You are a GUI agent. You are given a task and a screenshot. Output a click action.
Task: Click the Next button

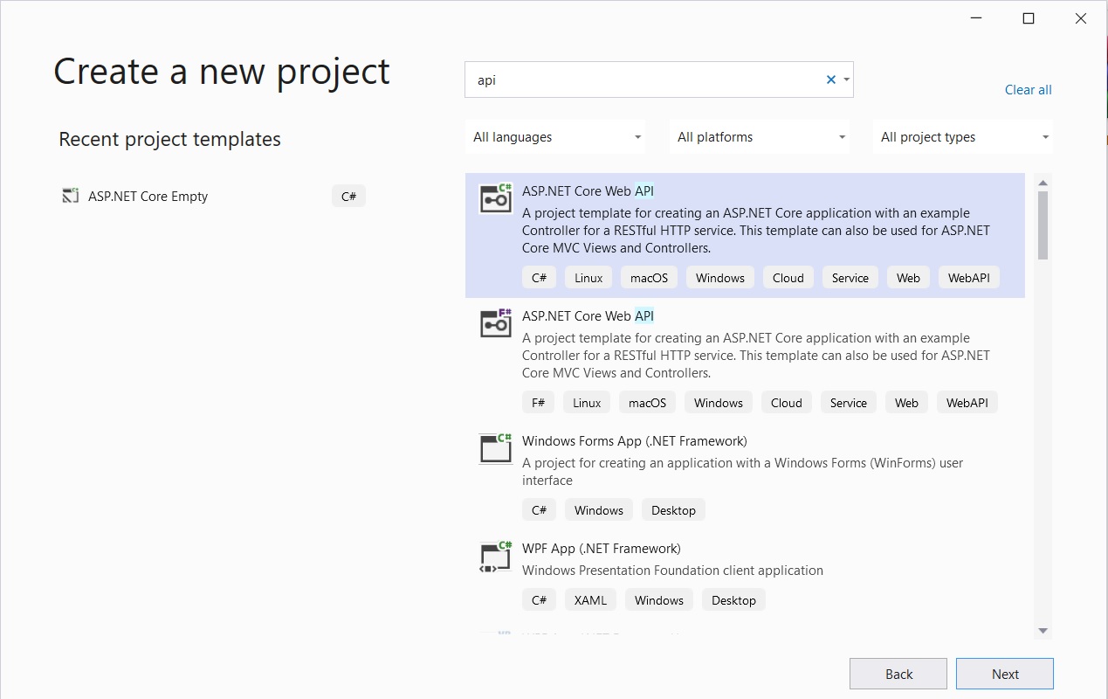1005,674
